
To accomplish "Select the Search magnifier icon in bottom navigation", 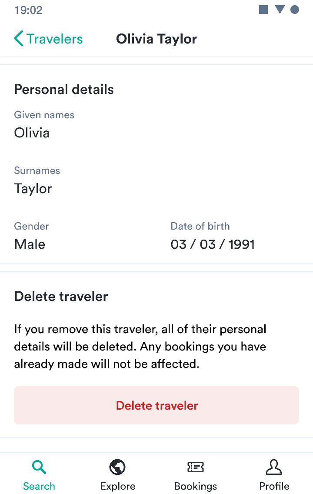I will coord(39,467).
